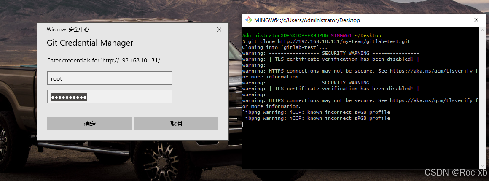This screenshot has height=181, width=489.
Task: Click the 'Enter credentials for' prompt text
Action: (x=104, y=60)
